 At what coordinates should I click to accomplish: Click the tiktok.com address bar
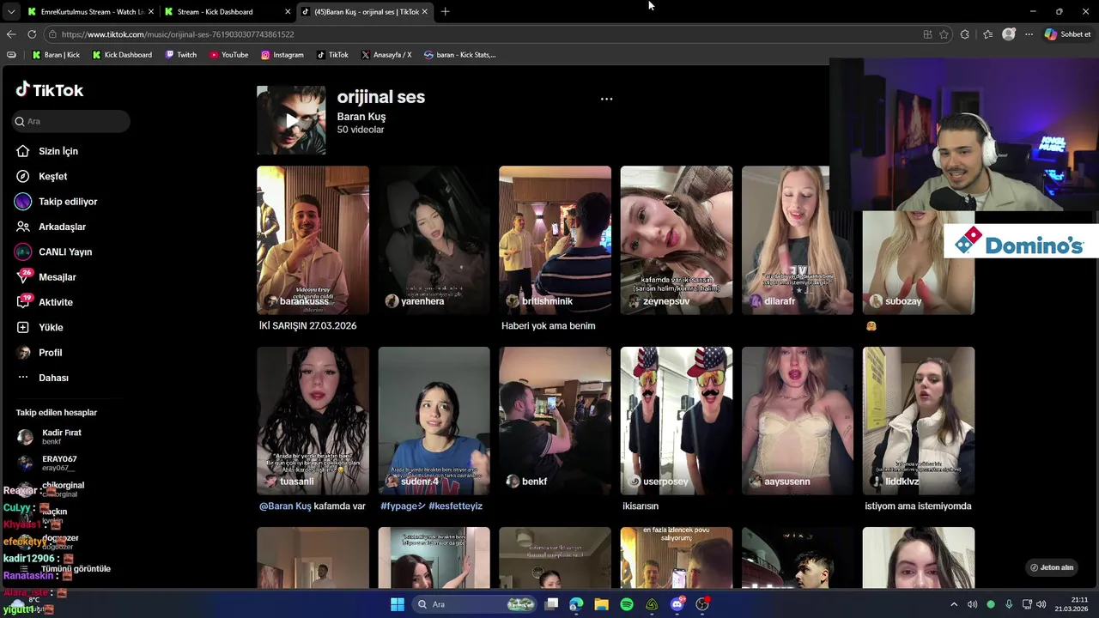click(x=481, y=34)
